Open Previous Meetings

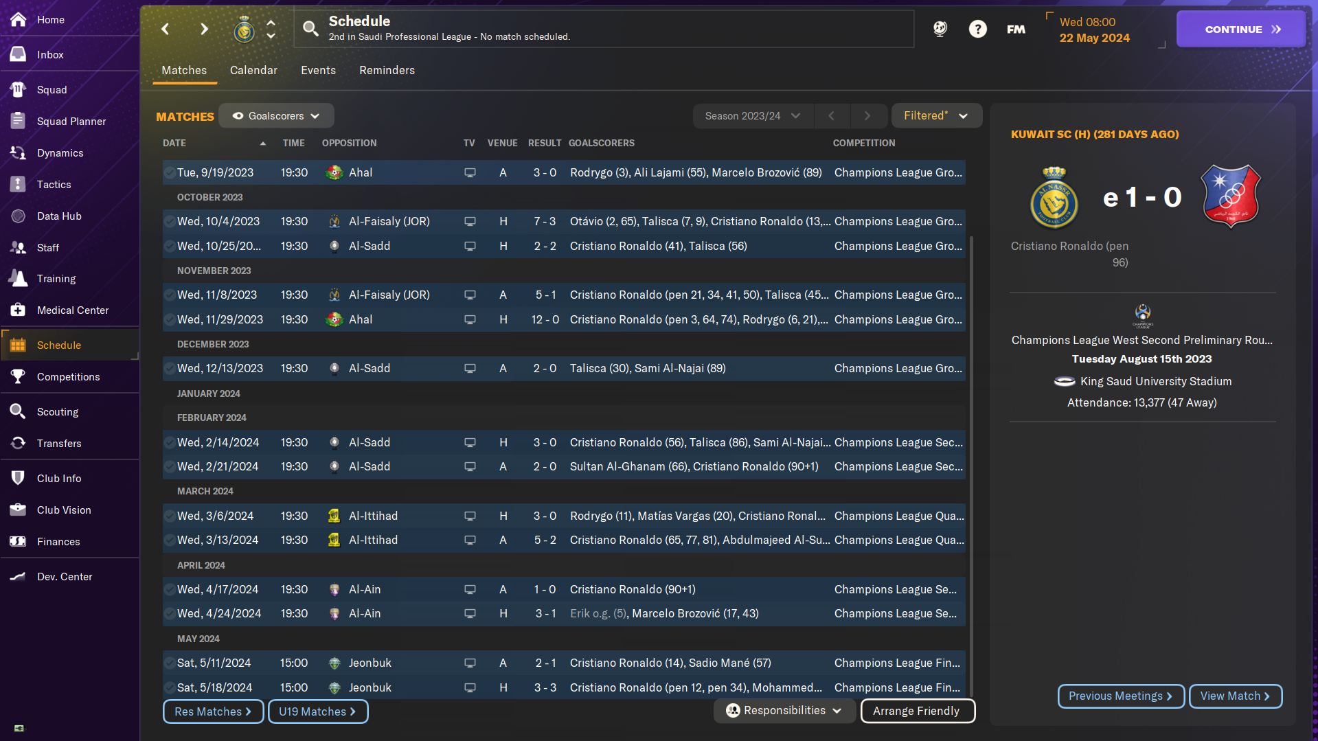coord(1120,696)
